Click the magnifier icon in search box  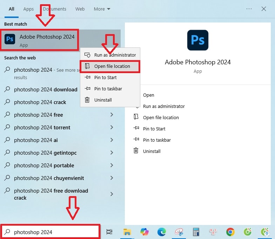pyautogui.click(x=7, y=232)
